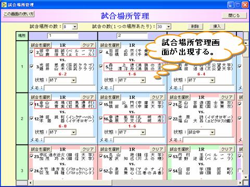
Task: Click the メモ field in row 1, place 1
Action: tap(70, 88)
